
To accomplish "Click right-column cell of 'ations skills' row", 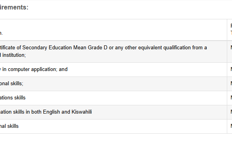I will 230,98.
